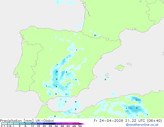Screen dimensions: 164x127
Task: Click the 0.1–0.5 mm palest legend swatch
Action: (x=4, y=124)
